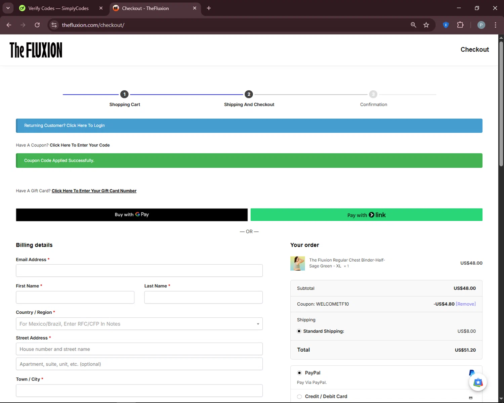This screenshot has width=504, height=403.
Task: Open the Extensions puzzle menu
Action: coord(460,25)
